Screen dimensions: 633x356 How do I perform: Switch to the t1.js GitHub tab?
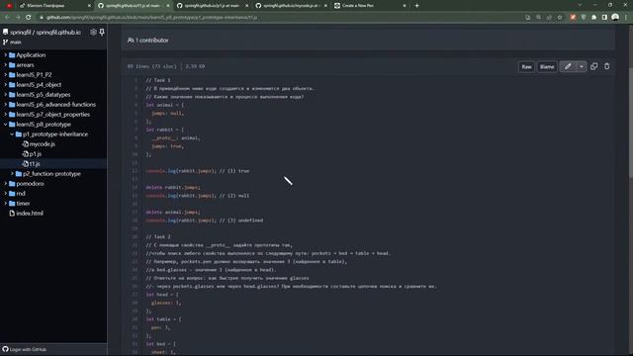pyautogui.click(x=134, y=6)
